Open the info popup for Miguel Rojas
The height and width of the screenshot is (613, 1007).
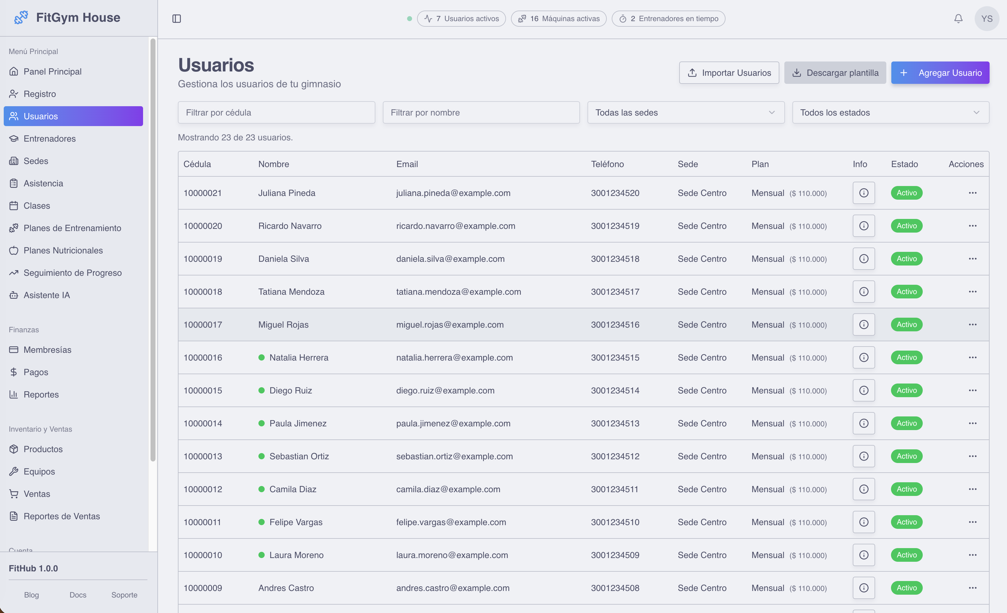[x=864, y=325]
